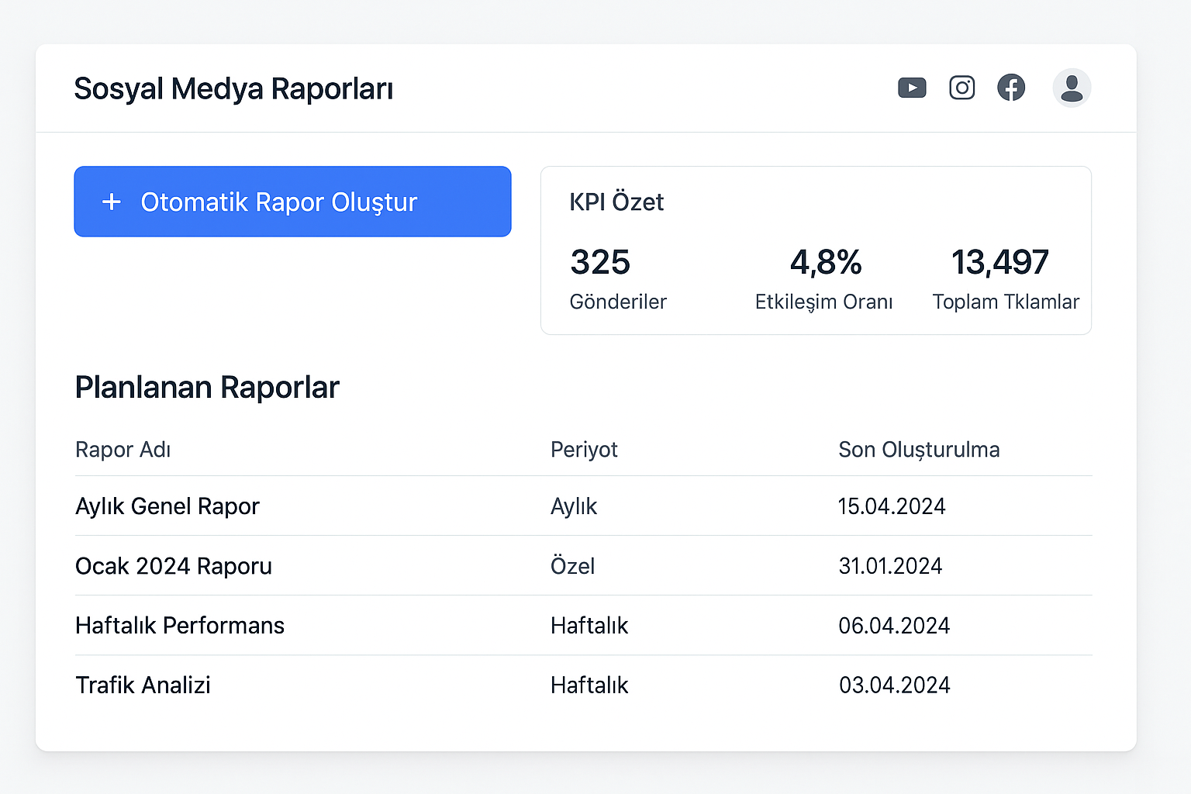This screenshot has height=794, width=1191.
Task: Click the 15.04.2024 date cell
Action: [892, 506]
